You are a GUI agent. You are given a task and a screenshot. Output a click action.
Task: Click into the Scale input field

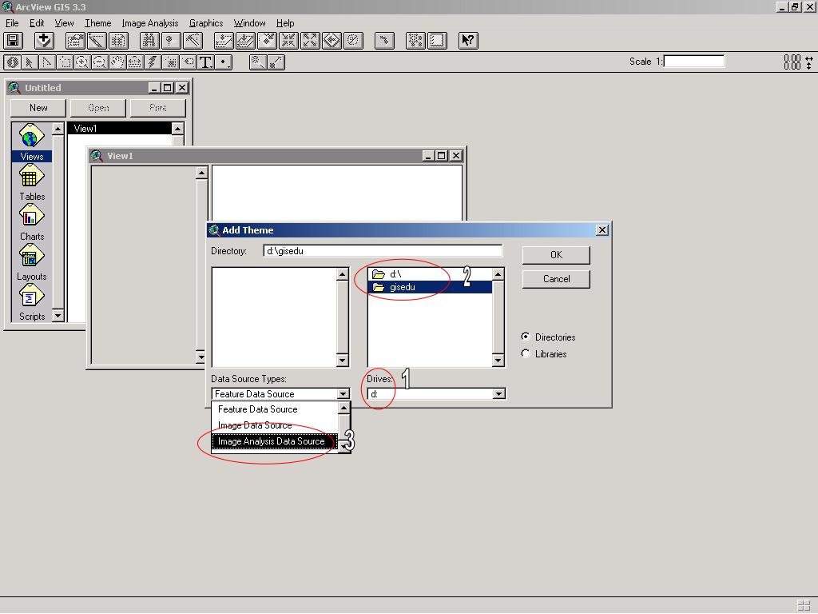click(x=694, y=61)
